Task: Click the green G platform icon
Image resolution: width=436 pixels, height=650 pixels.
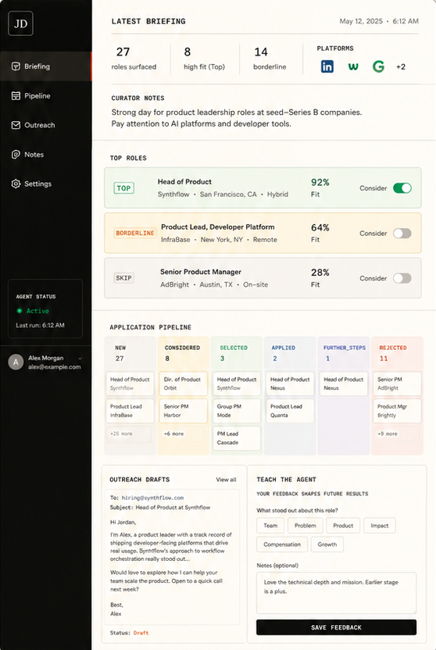Action: [x=378, y=66]
